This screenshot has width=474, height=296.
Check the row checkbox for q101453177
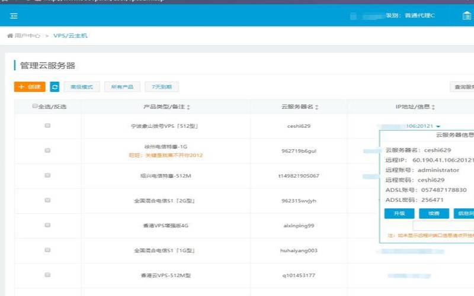point(47,275)
